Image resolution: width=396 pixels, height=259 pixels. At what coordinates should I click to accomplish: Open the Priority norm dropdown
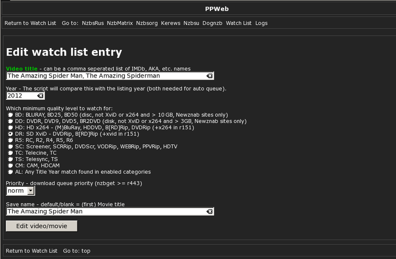click(20, 191)
